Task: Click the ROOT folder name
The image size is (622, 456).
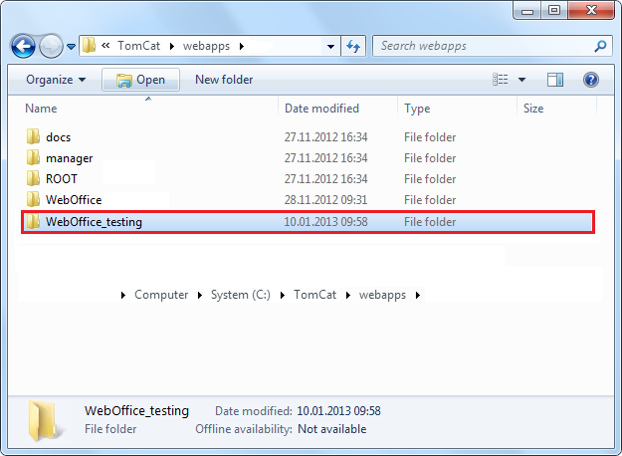Action: tap(62, 179)
